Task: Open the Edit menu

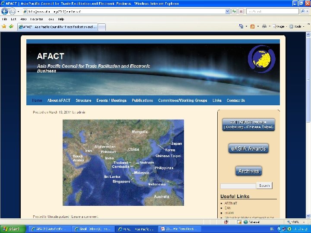Action: click(13, 19)
